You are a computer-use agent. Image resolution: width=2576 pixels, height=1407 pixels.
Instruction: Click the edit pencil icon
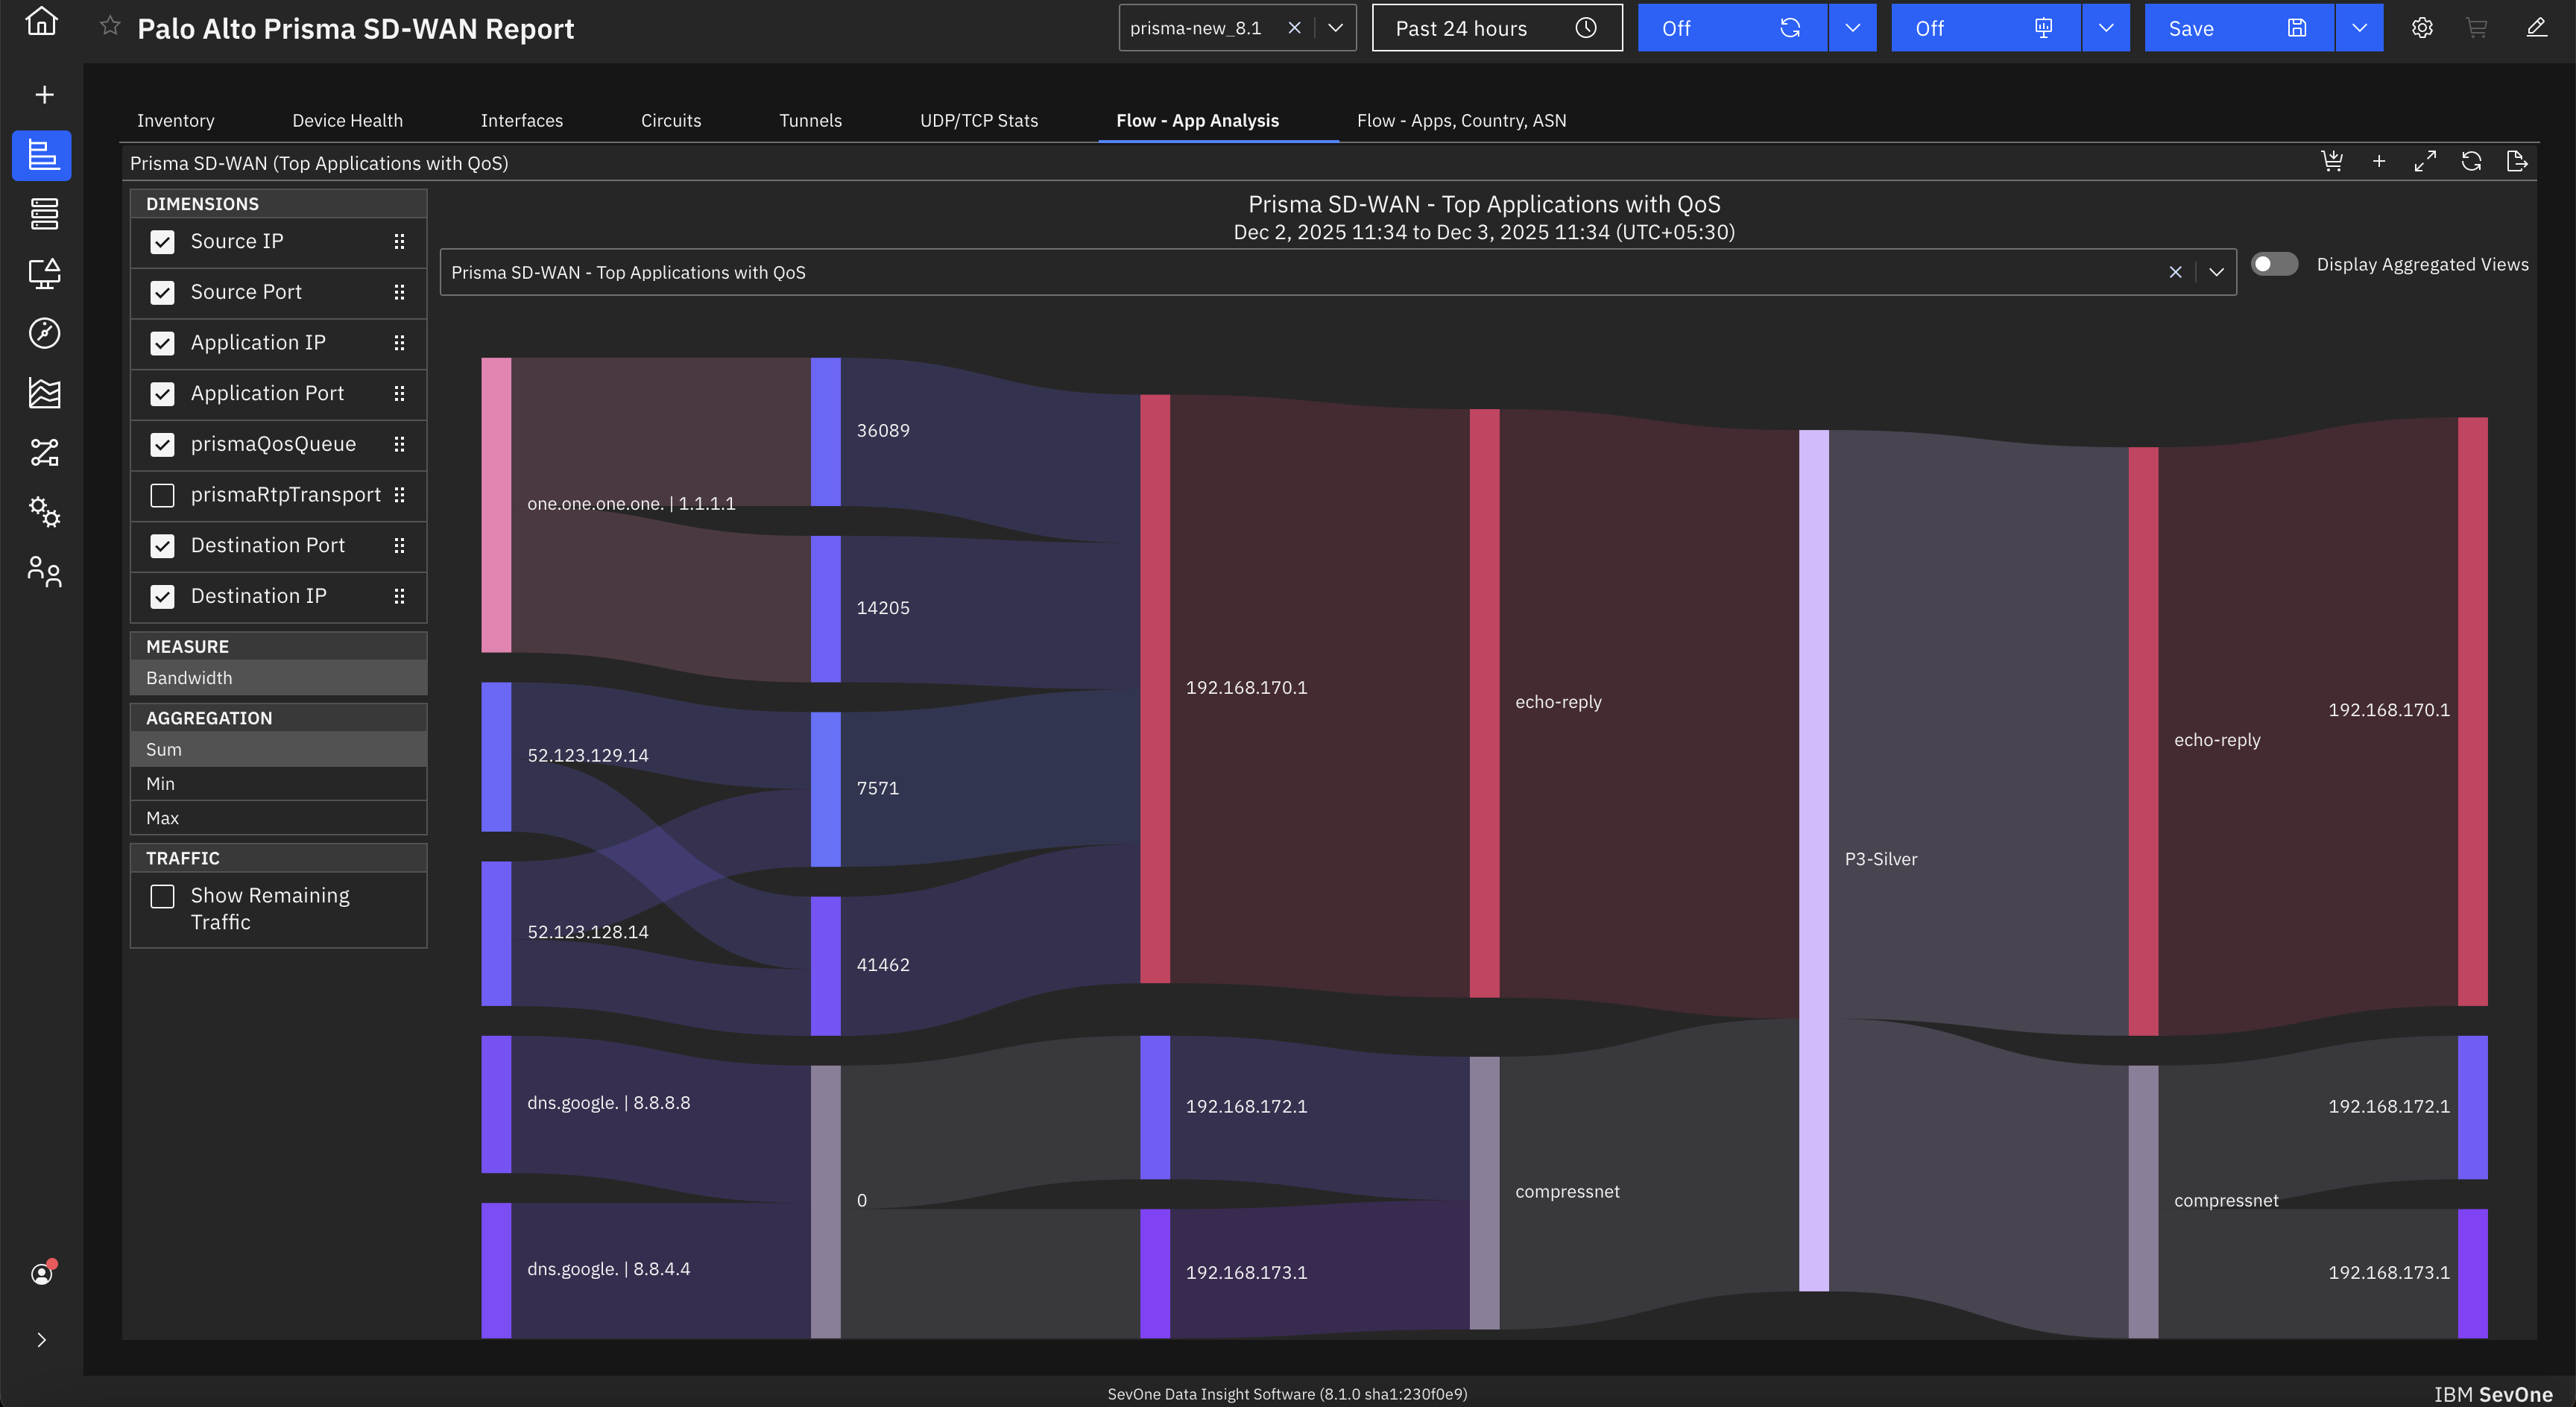(2536, 28)
